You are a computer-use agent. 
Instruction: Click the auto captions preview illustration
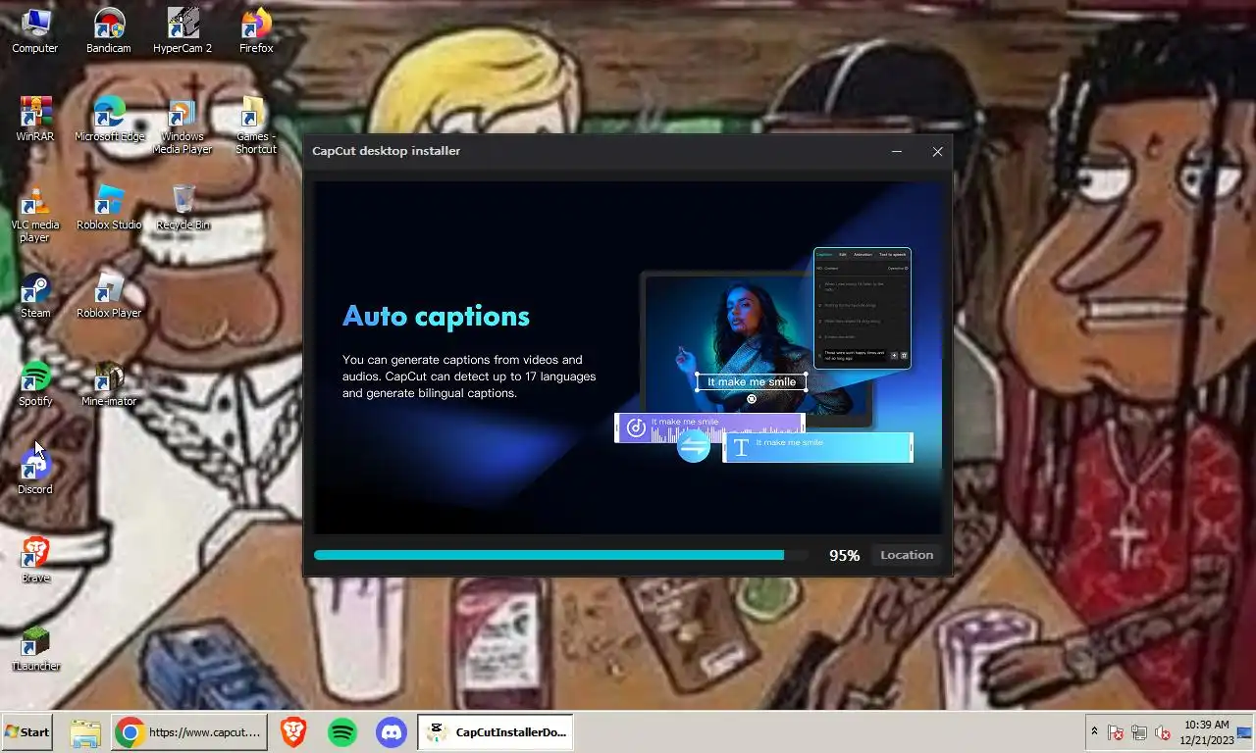pyautogui.click(x=764, y=355)
